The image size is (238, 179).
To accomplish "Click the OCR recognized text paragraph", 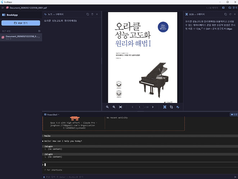I will pos(210,25).
